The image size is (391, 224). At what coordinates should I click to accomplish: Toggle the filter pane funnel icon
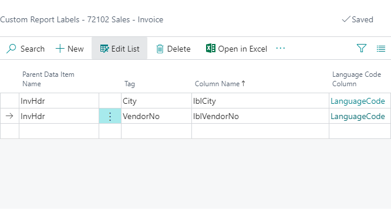(x=361, y=48)
